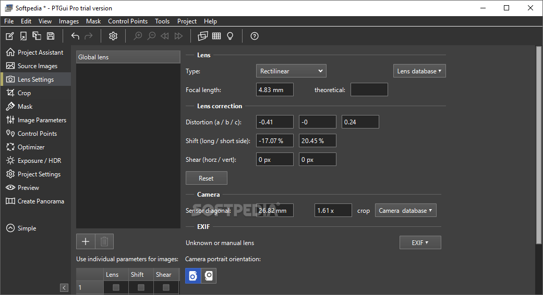Open the panorama editor window icon
The width and height of the screenshot is (543, 295).
[x=202, y=36]
